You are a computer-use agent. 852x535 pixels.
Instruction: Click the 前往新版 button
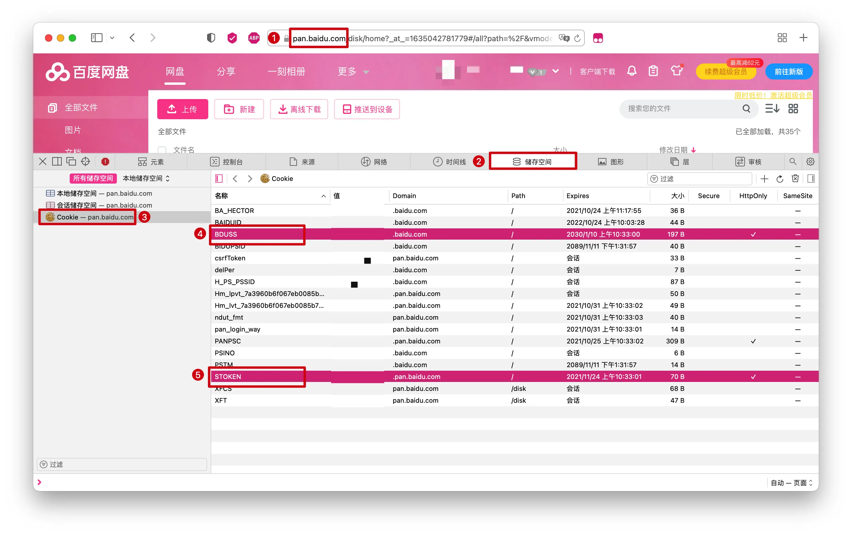tap(789, 72)
